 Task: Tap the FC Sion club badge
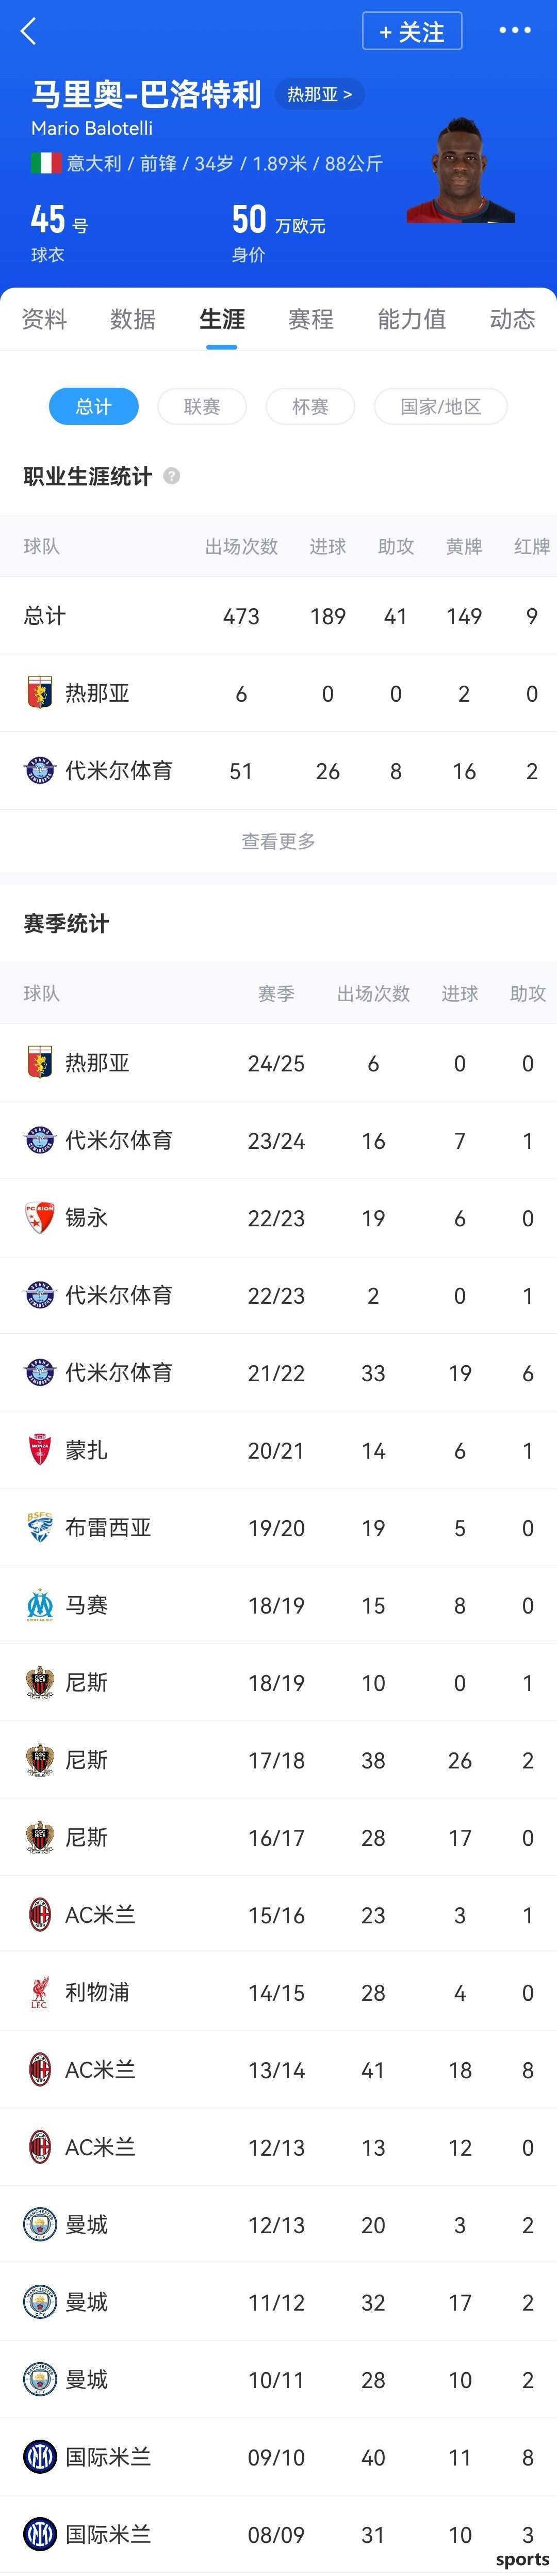[x=40, y=1218]
